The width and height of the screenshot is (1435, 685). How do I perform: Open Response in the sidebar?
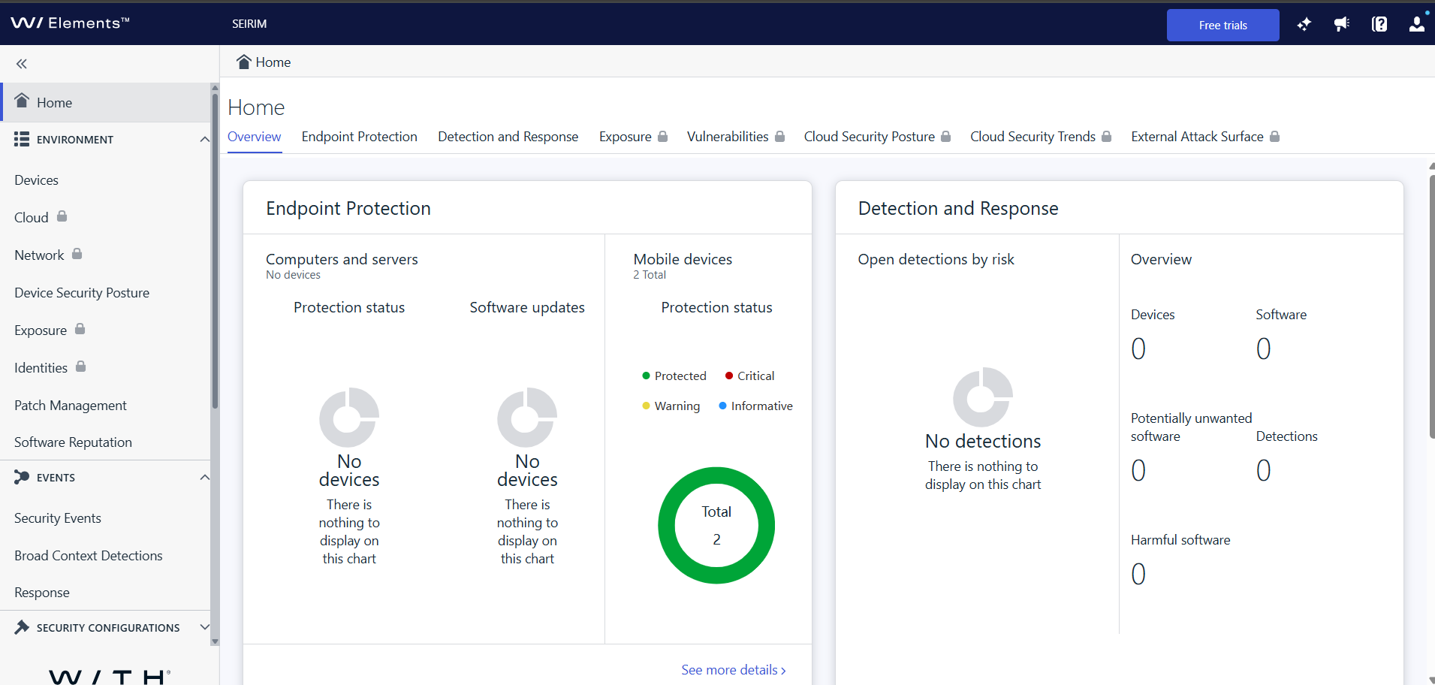(x=42, y=593)
